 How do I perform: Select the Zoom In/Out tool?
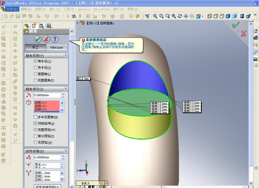[168, 16]
